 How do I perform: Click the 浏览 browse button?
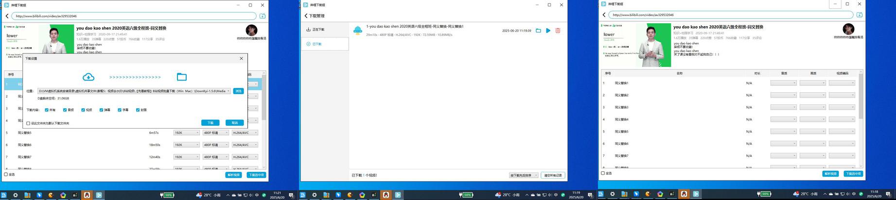238,91
